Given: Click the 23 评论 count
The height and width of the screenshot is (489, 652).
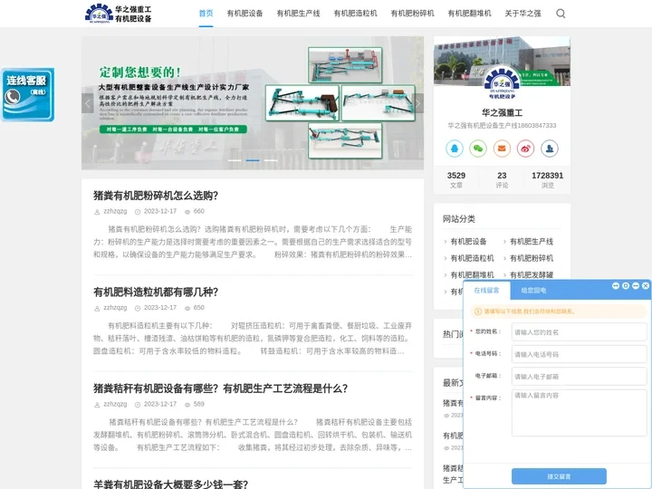Looking at the screenshot, I should point(502,179).
